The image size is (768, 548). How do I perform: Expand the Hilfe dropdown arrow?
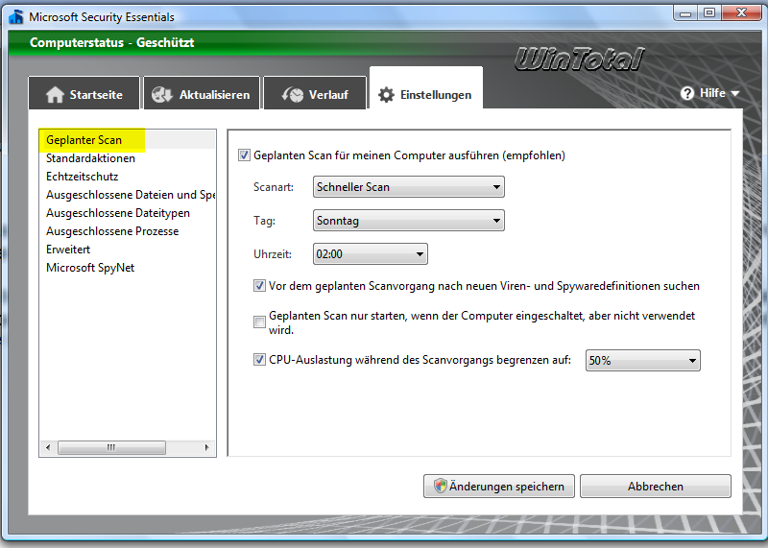pos(734,93)
